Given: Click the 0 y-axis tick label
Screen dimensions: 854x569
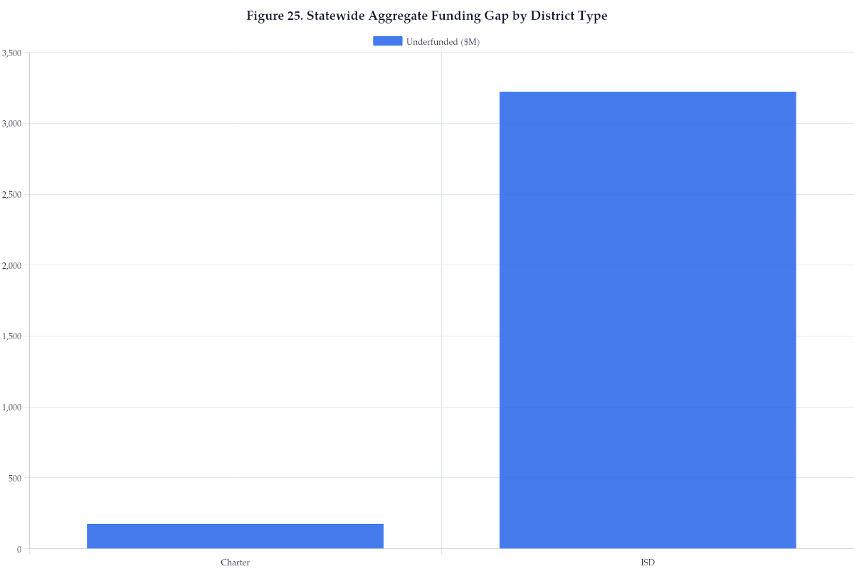Looking at the screenshot, I should (x=20, y=550).
